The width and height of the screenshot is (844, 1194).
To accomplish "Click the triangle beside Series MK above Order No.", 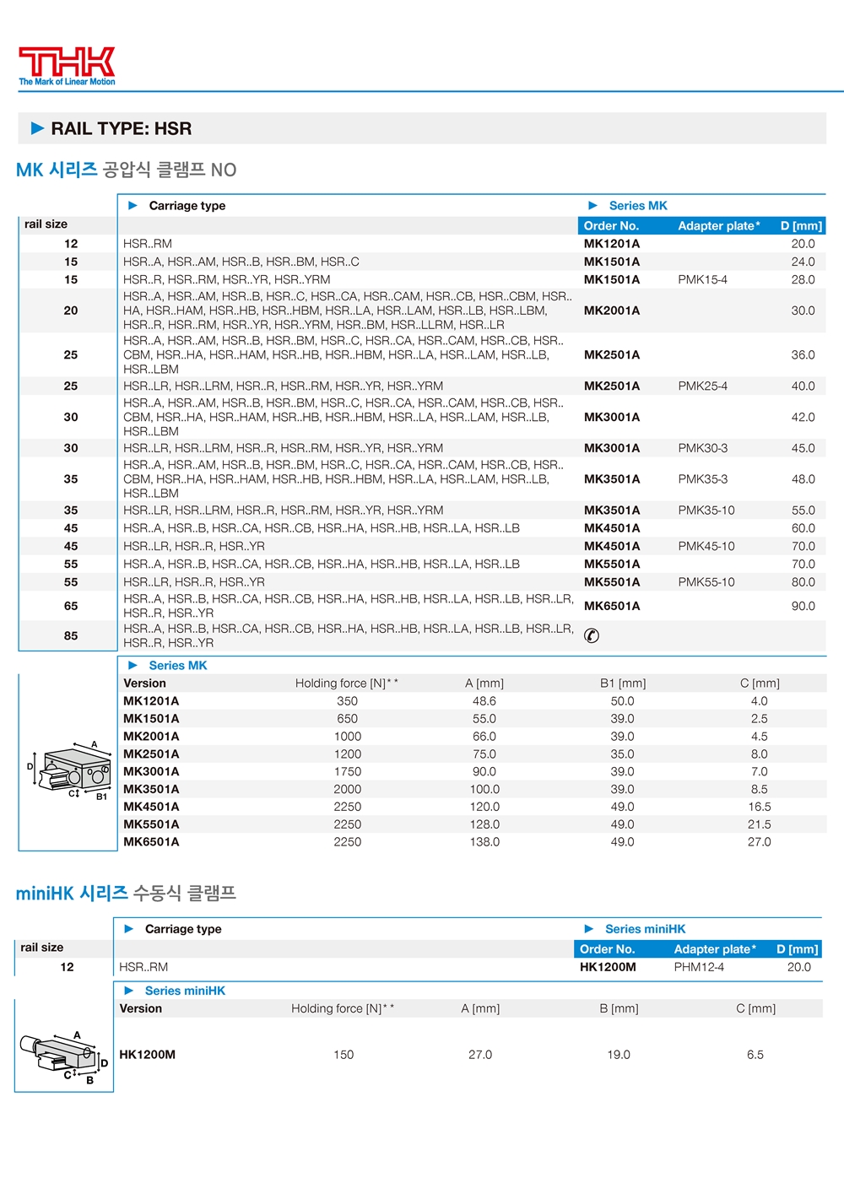I will pyautogui.click(x=592, y=205).
